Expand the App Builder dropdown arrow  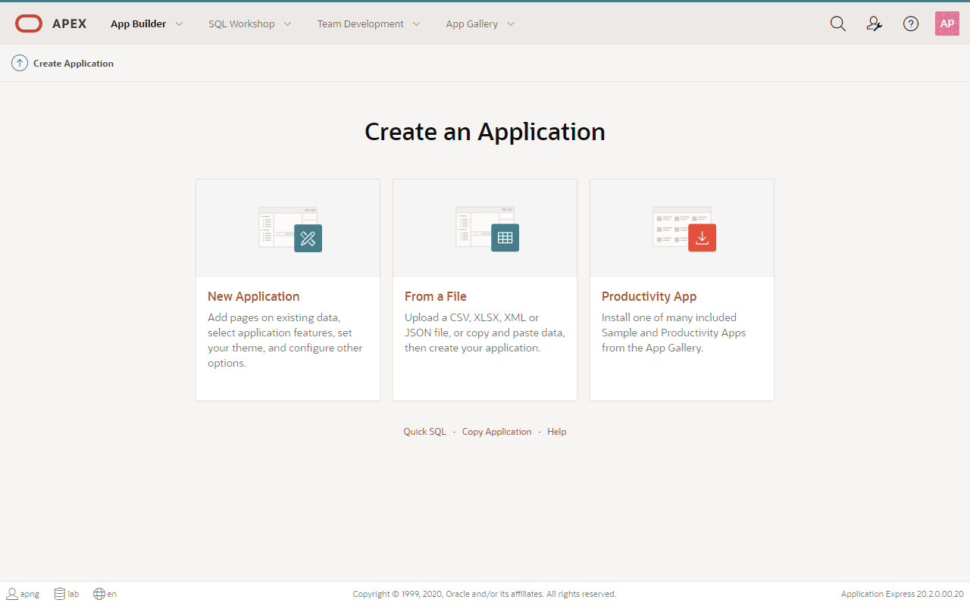click(x=180, y=23)
